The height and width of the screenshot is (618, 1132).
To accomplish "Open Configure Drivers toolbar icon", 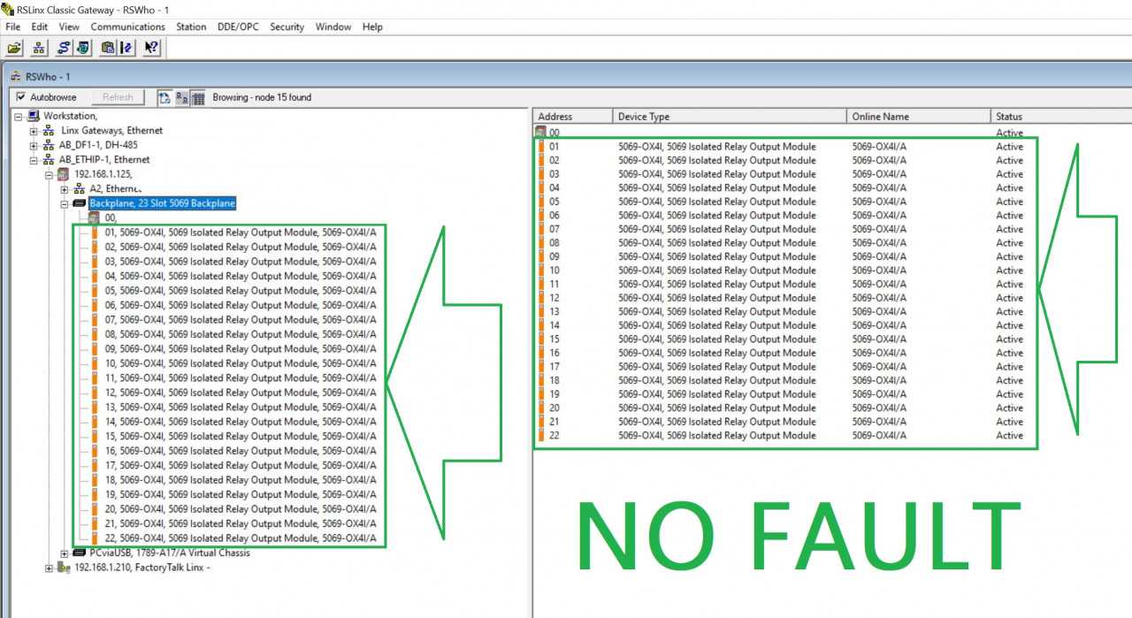I will click(x=64, y=48).
